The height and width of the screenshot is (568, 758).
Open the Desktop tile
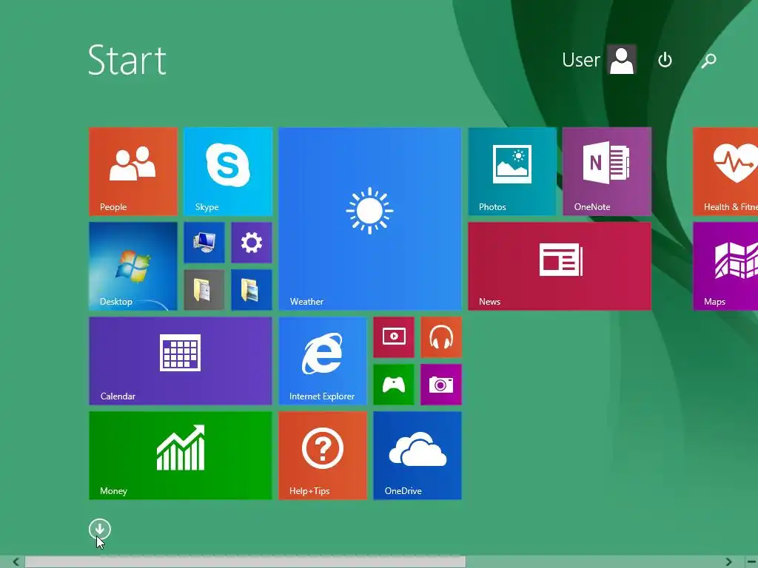[x=133, y=266]
